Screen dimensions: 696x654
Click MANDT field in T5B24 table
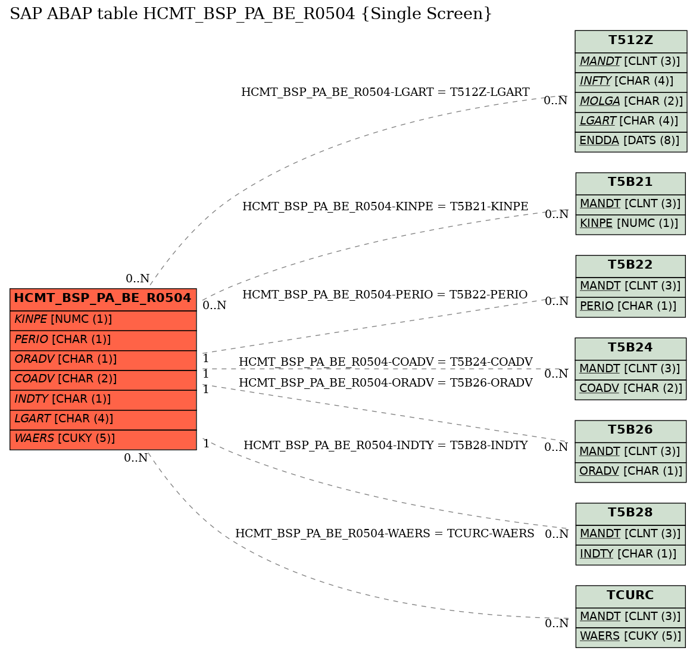click(x=631, y=369)
